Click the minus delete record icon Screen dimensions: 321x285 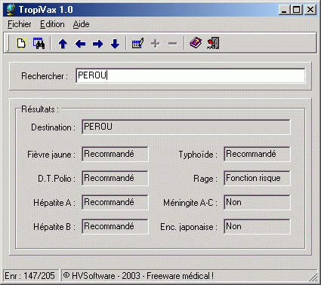point(173,44)
